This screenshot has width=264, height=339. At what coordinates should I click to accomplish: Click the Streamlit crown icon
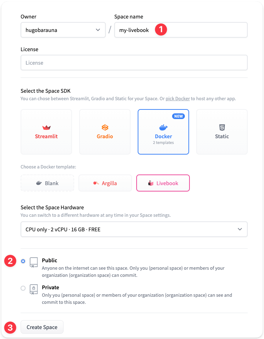pos(46,128)
